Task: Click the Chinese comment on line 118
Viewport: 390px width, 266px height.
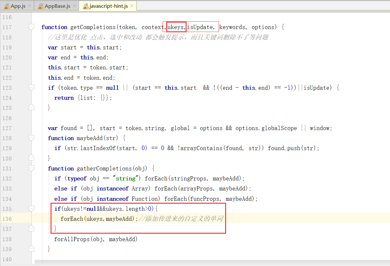Action: pos(158,37)
